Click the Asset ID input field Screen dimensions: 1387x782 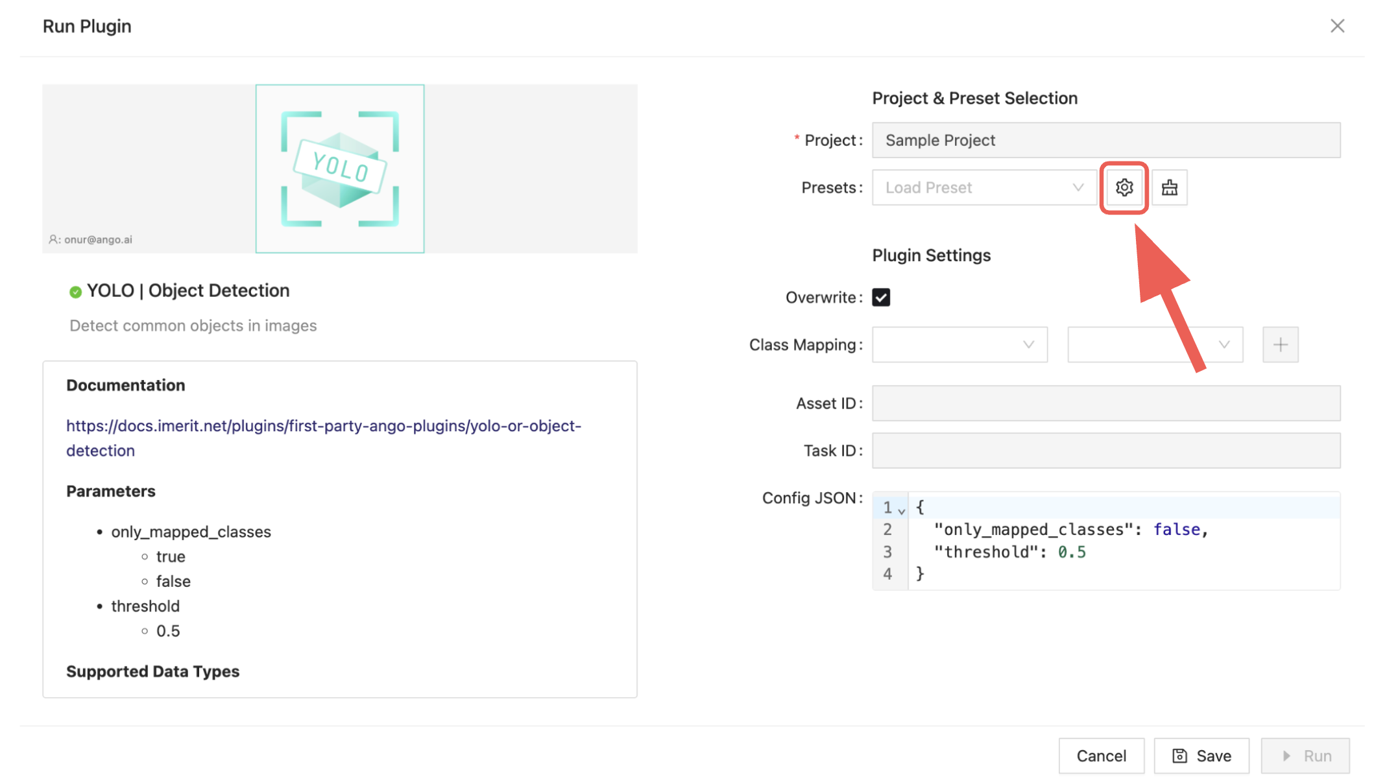tap(1105, 403)
